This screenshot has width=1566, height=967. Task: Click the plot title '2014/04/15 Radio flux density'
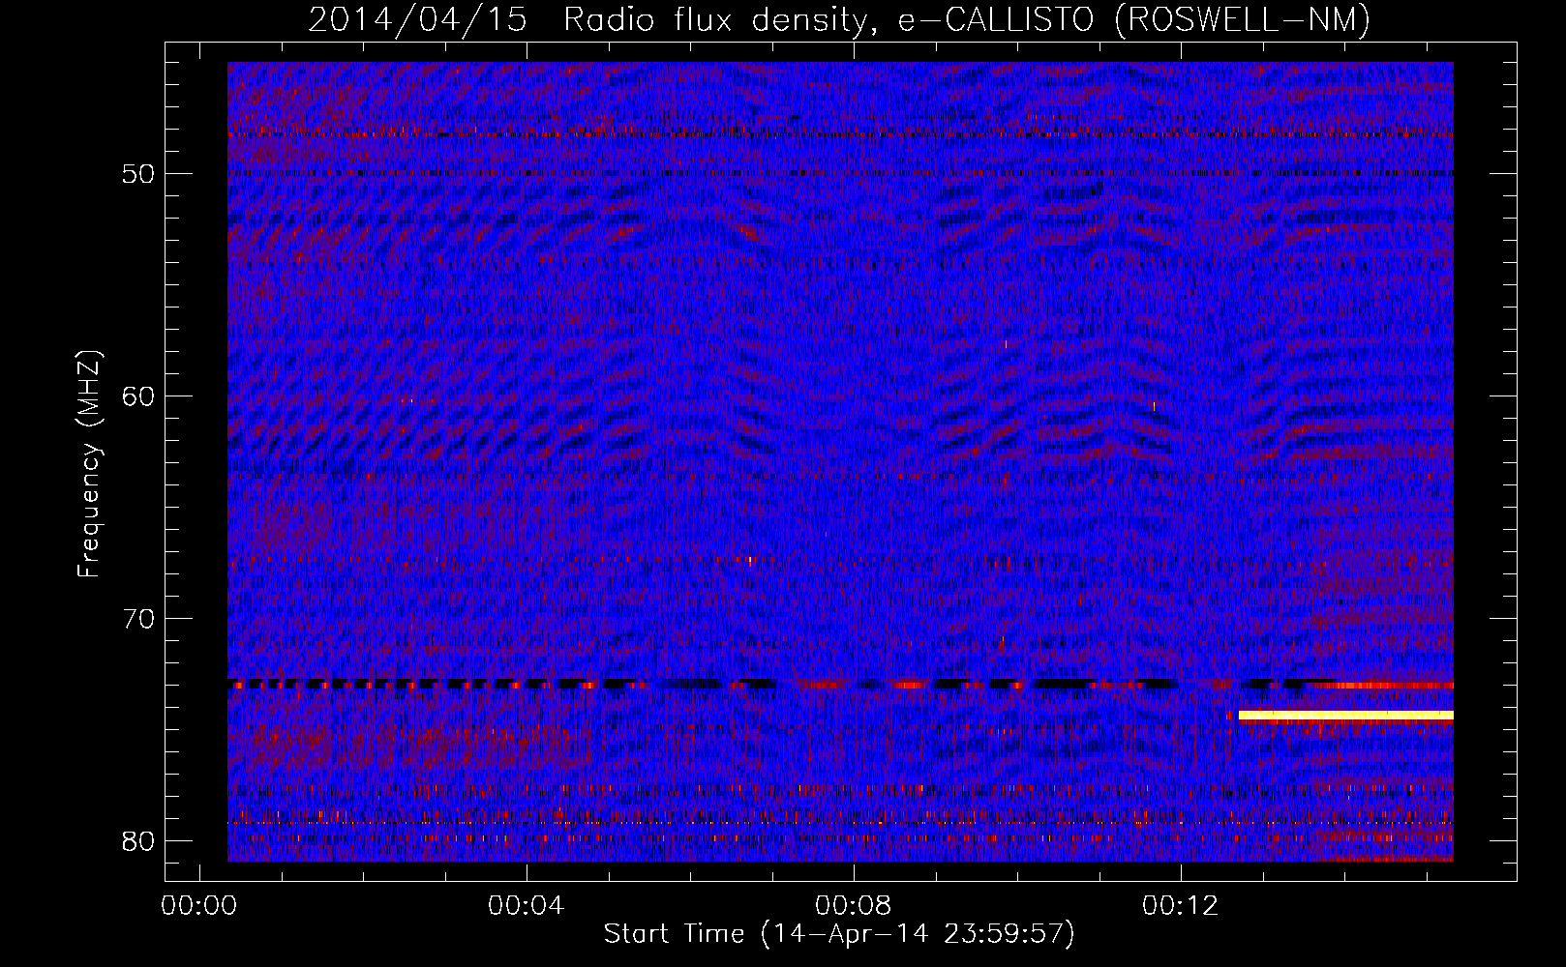pyautogui.click(x=589, y=19)
